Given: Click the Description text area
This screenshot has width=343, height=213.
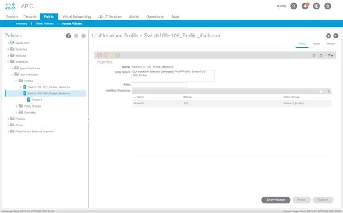Looking at the screenshot, I should [x=173, y=76].
